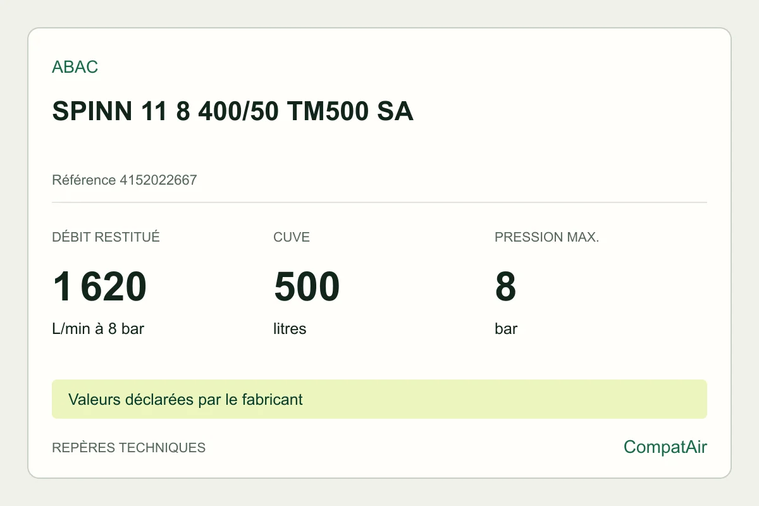
Task: Click the word Référence
Action: (84, 180)
